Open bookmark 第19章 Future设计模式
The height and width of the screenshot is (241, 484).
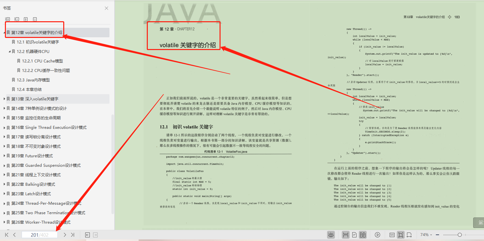(x=32, y=156)
